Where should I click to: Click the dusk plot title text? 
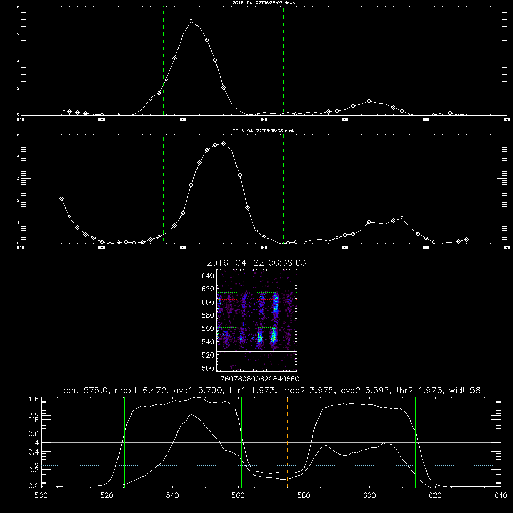pyautogui.click(x=264, y=131)
